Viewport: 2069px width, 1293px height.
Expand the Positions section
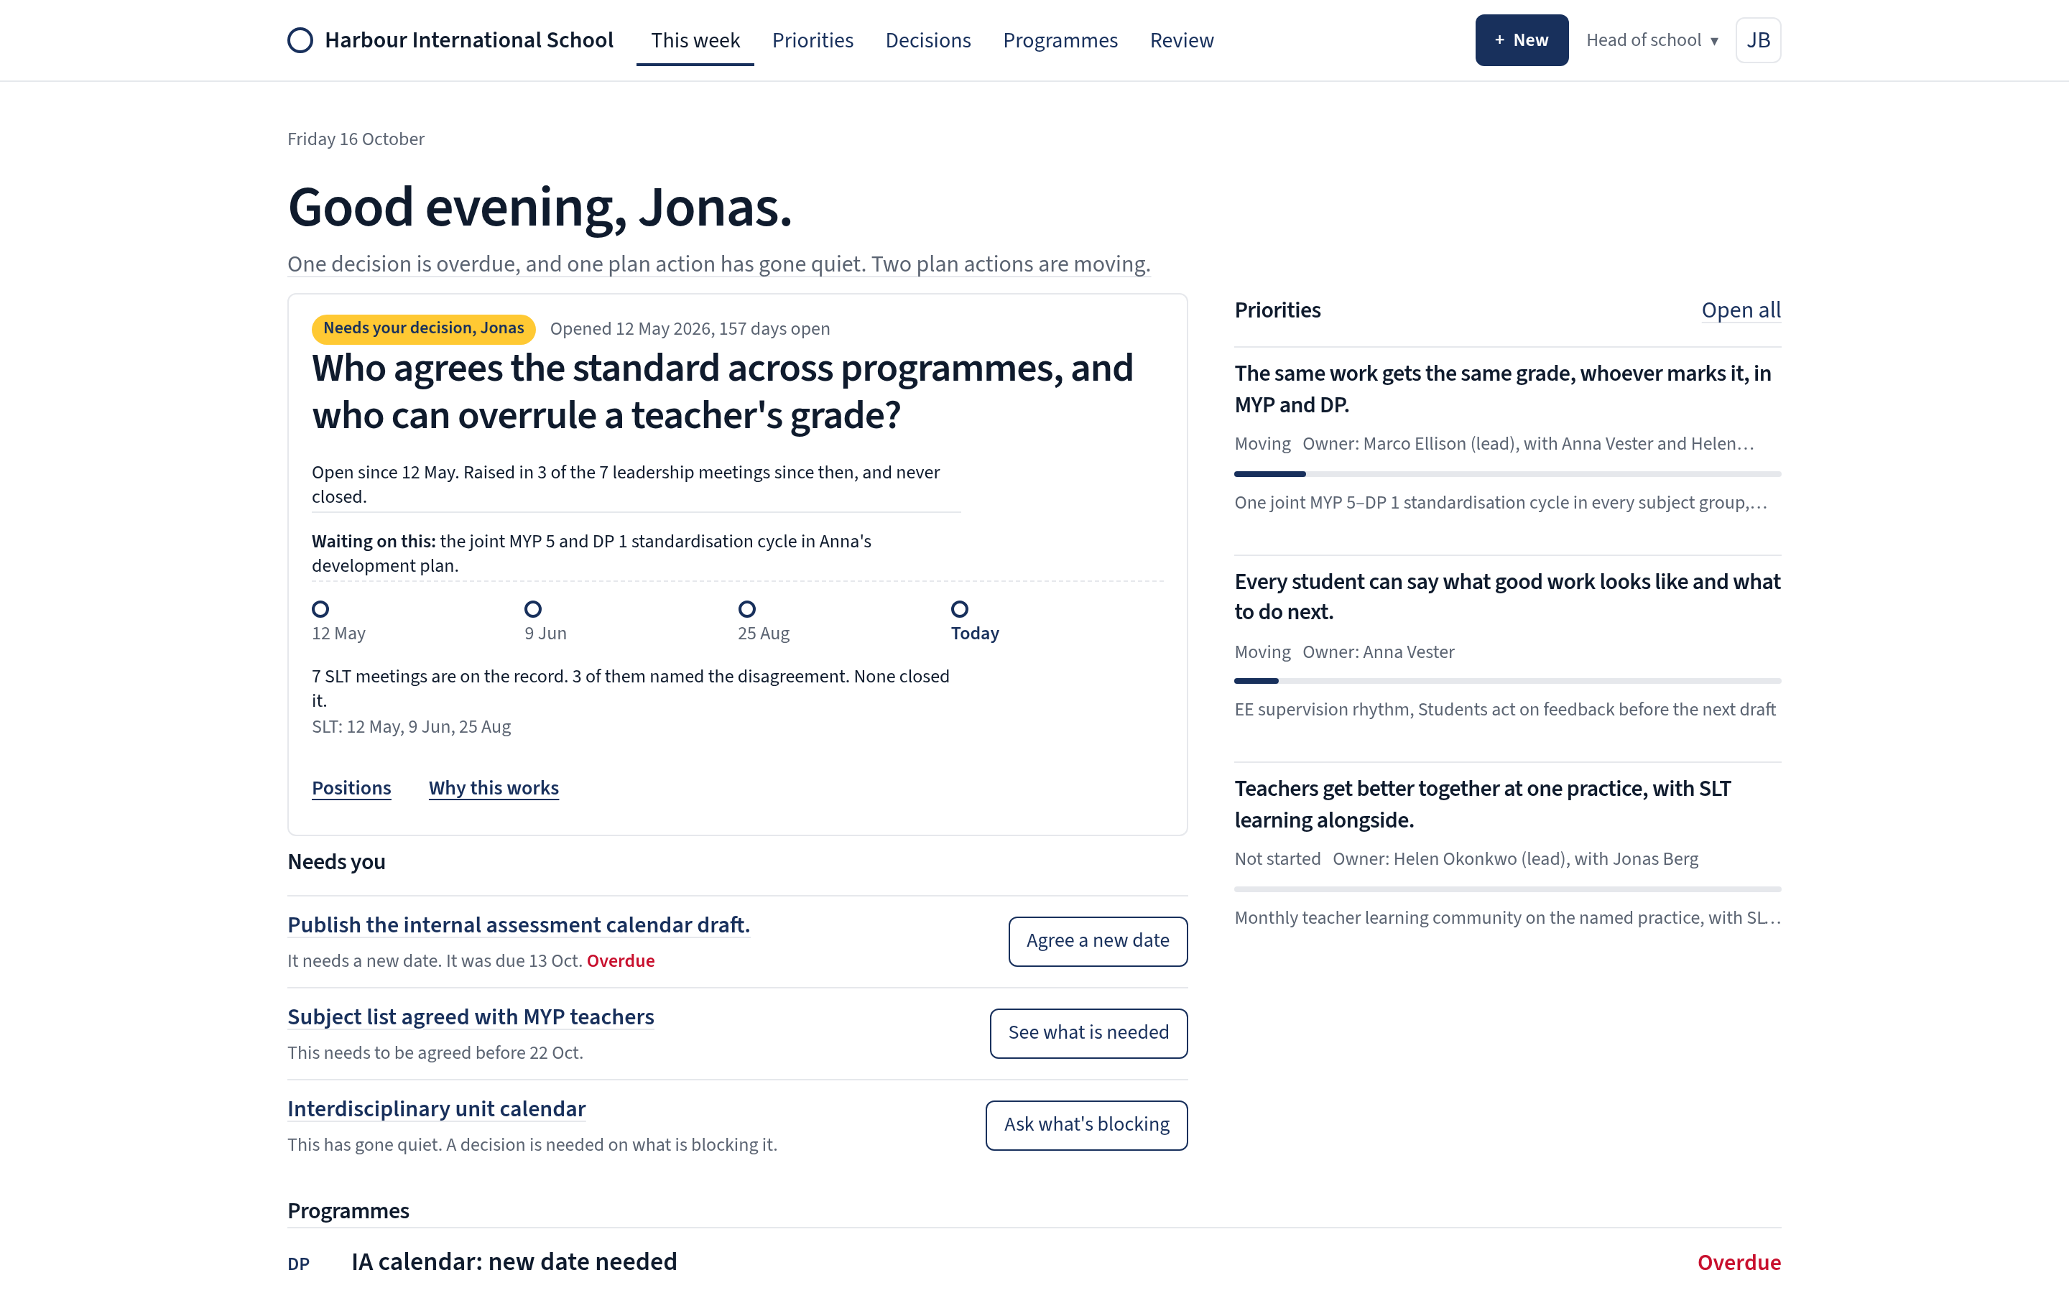pos(351,787)
